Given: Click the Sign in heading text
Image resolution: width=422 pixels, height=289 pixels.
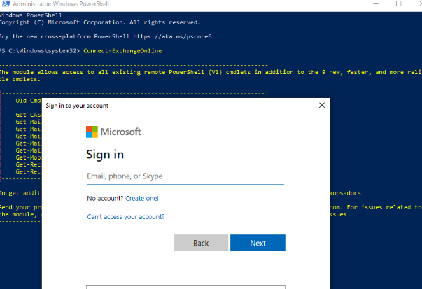Looking at the screenshot, I should click(105, 155).
